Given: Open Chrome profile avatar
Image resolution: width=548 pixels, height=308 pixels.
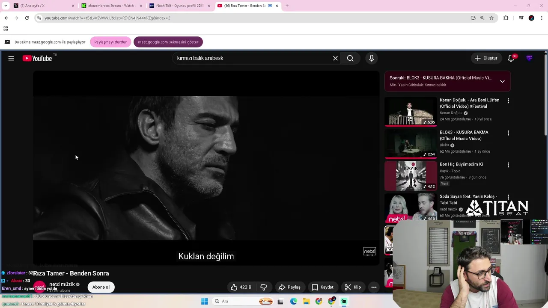Looking at the screenshot, I should point(531,18).
